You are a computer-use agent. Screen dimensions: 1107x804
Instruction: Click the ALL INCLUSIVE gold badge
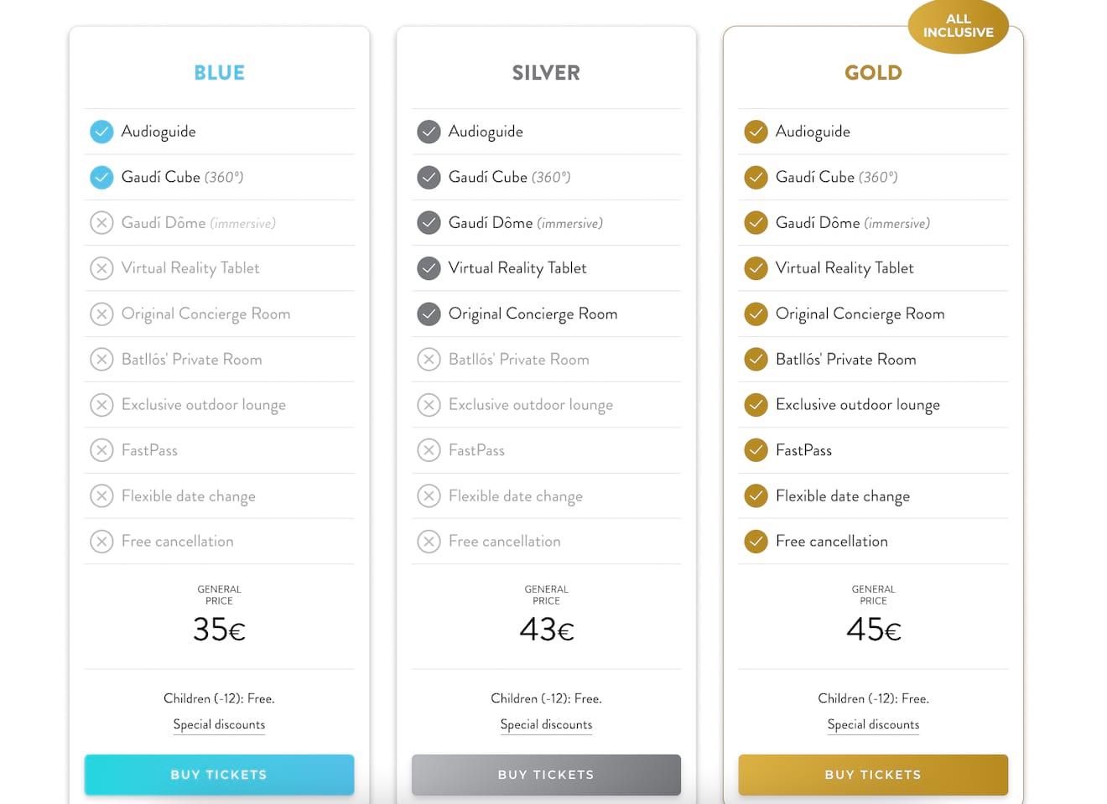pyautogui.click(x=958, y=26)
